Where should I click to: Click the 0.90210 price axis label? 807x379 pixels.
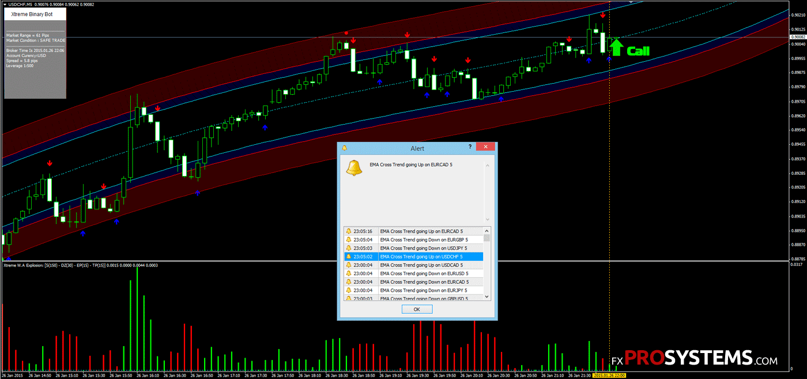click(x=799, y=15)
